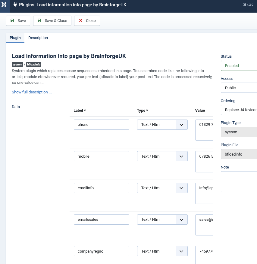
Task: Edit the emailinfo label field
Action: click(102, 188)
